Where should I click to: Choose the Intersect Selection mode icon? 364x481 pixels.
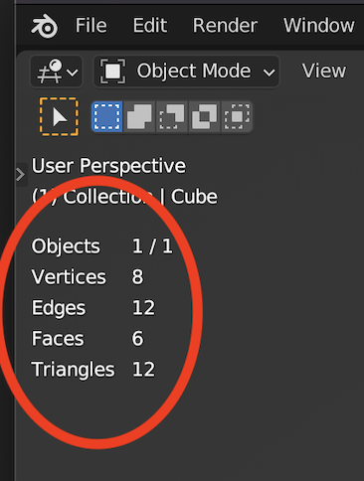coord(237,116)
